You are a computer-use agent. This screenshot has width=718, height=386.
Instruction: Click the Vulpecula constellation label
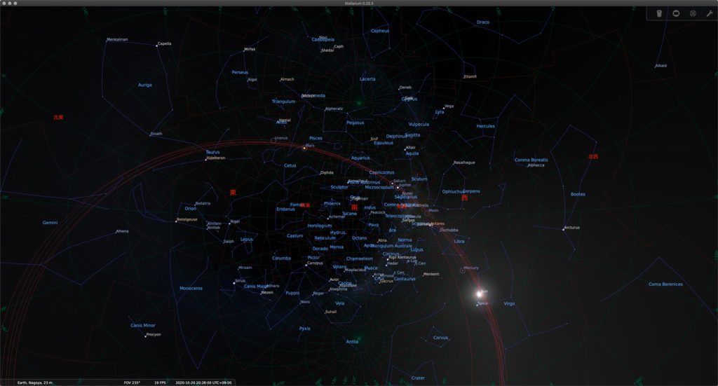[419, 124]
